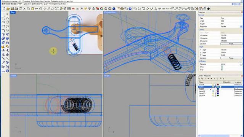Click the layer Filter funnel icon

(x=217, y=78)
